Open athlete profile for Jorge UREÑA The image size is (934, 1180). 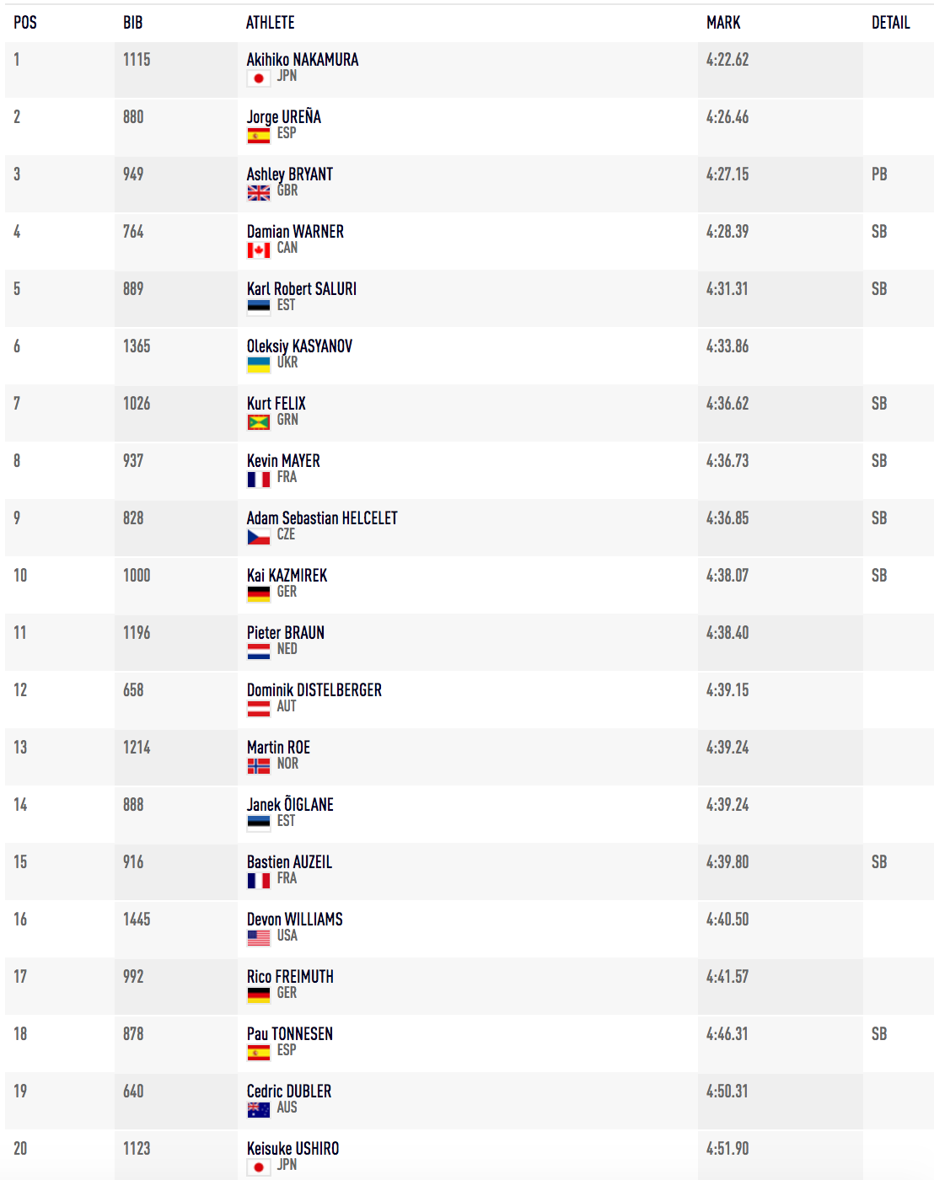(x=284, y=117)
